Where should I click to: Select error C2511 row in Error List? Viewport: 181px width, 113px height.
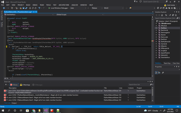point(77,92)
